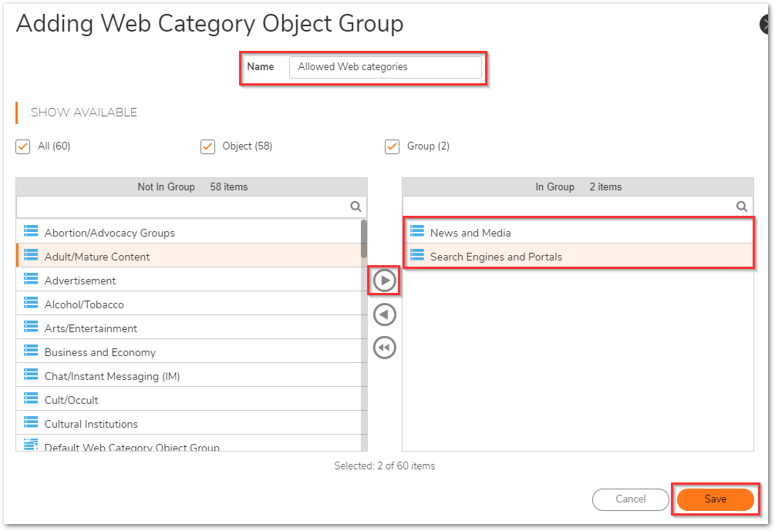775x531 pixels.
Task: Select Search Engines and Portals entry
Action: (496, 257)
